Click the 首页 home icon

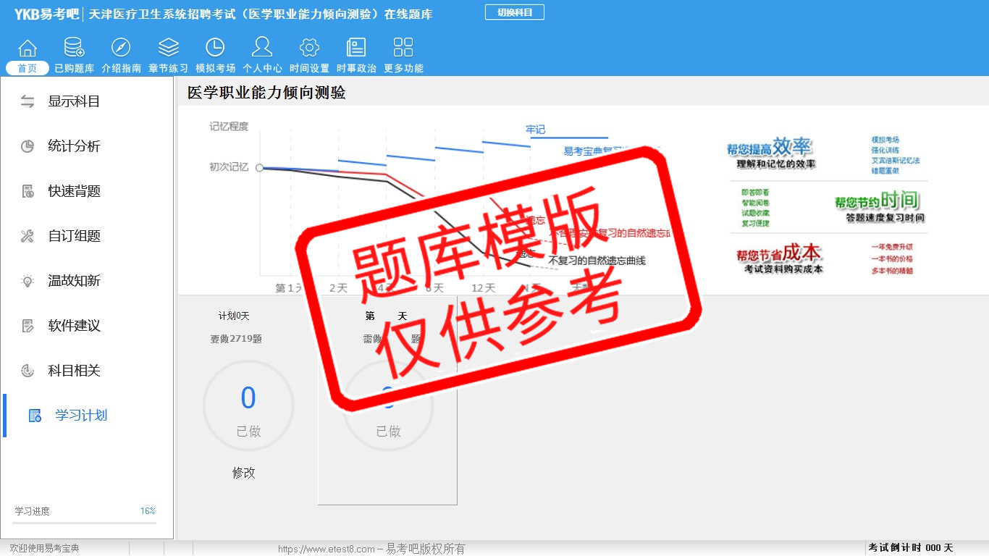click(x=28, y=49)
